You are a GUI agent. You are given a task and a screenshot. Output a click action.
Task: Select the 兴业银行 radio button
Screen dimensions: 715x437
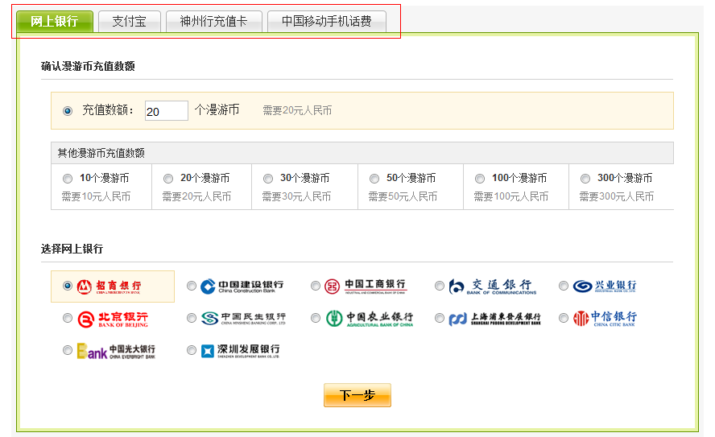[564, 286]
